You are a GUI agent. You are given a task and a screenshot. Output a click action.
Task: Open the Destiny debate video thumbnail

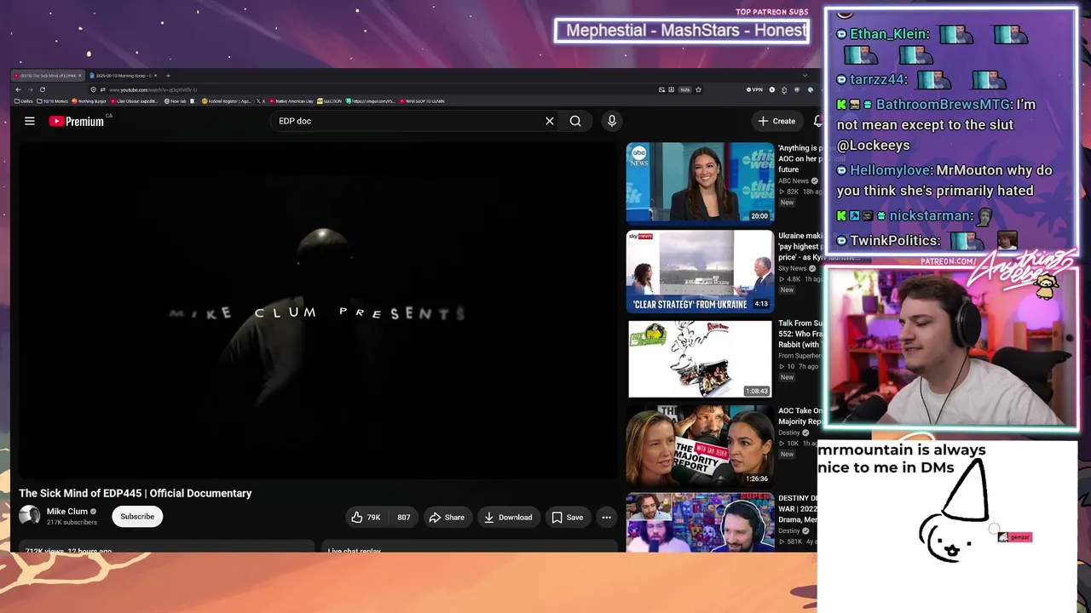[700, 523]
